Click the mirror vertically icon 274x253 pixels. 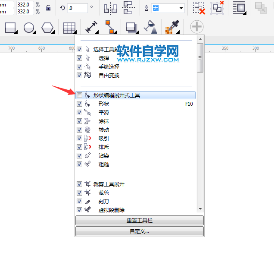128,8
